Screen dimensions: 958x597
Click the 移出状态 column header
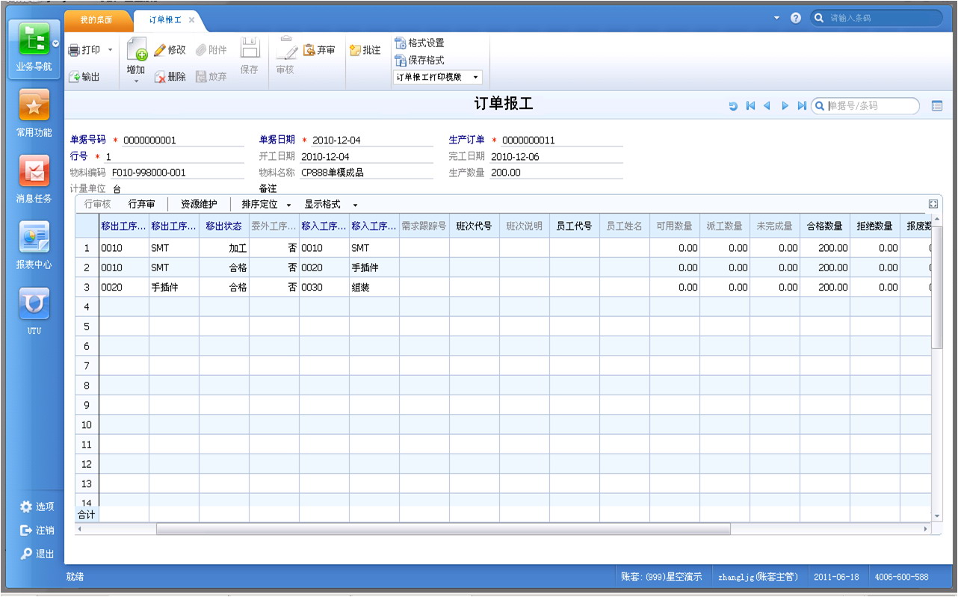(224, 226)
